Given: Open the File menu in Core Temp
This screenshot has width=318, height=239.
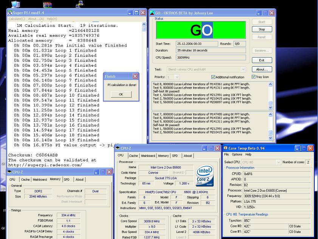Looking at the screenshot, I should tap(226, 155).
